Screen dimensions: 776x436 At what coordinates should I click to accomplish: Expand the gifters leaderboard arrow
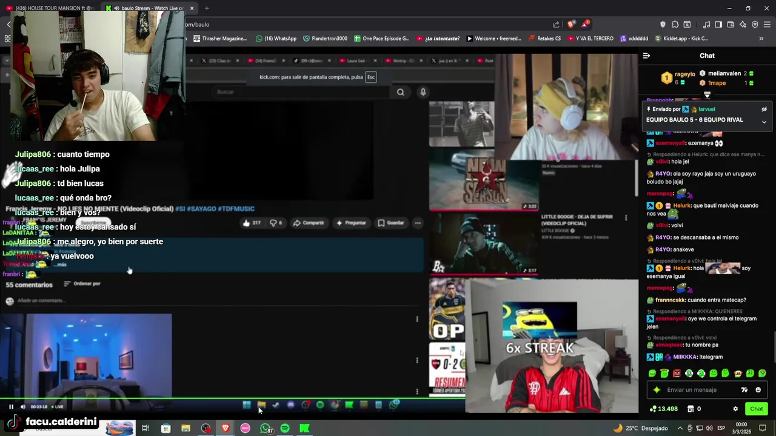(x=707, y=95)
